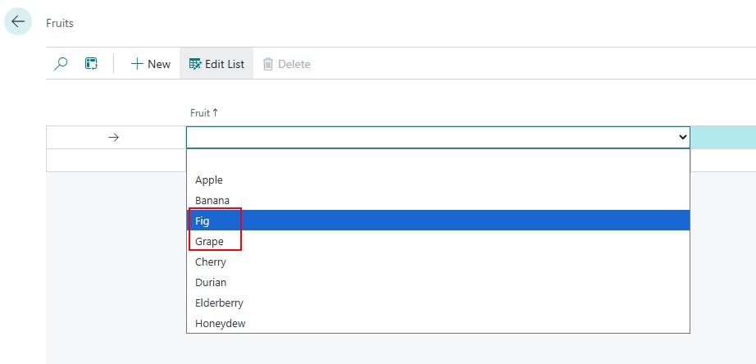This screenshot has width=756, height=364.
Task: Select the highlighted Fig option
Action: (x=438, y=221)
